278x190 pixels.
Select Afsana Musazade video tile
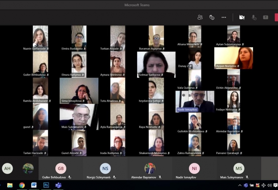click(x=195, y=36)
